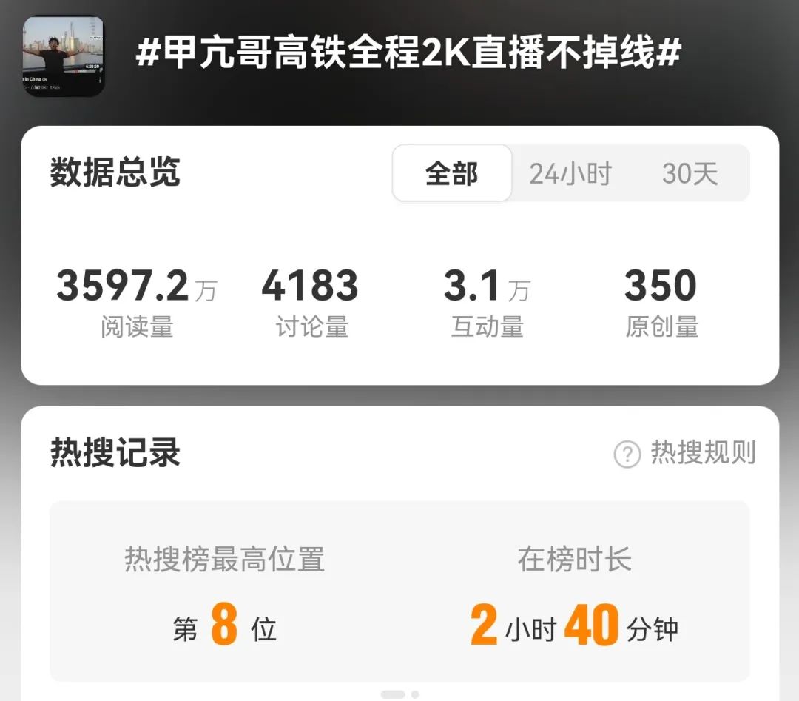Switch to the 30天 tab
This screenshot has width=799, height=701.
click(x=690, y=173)
